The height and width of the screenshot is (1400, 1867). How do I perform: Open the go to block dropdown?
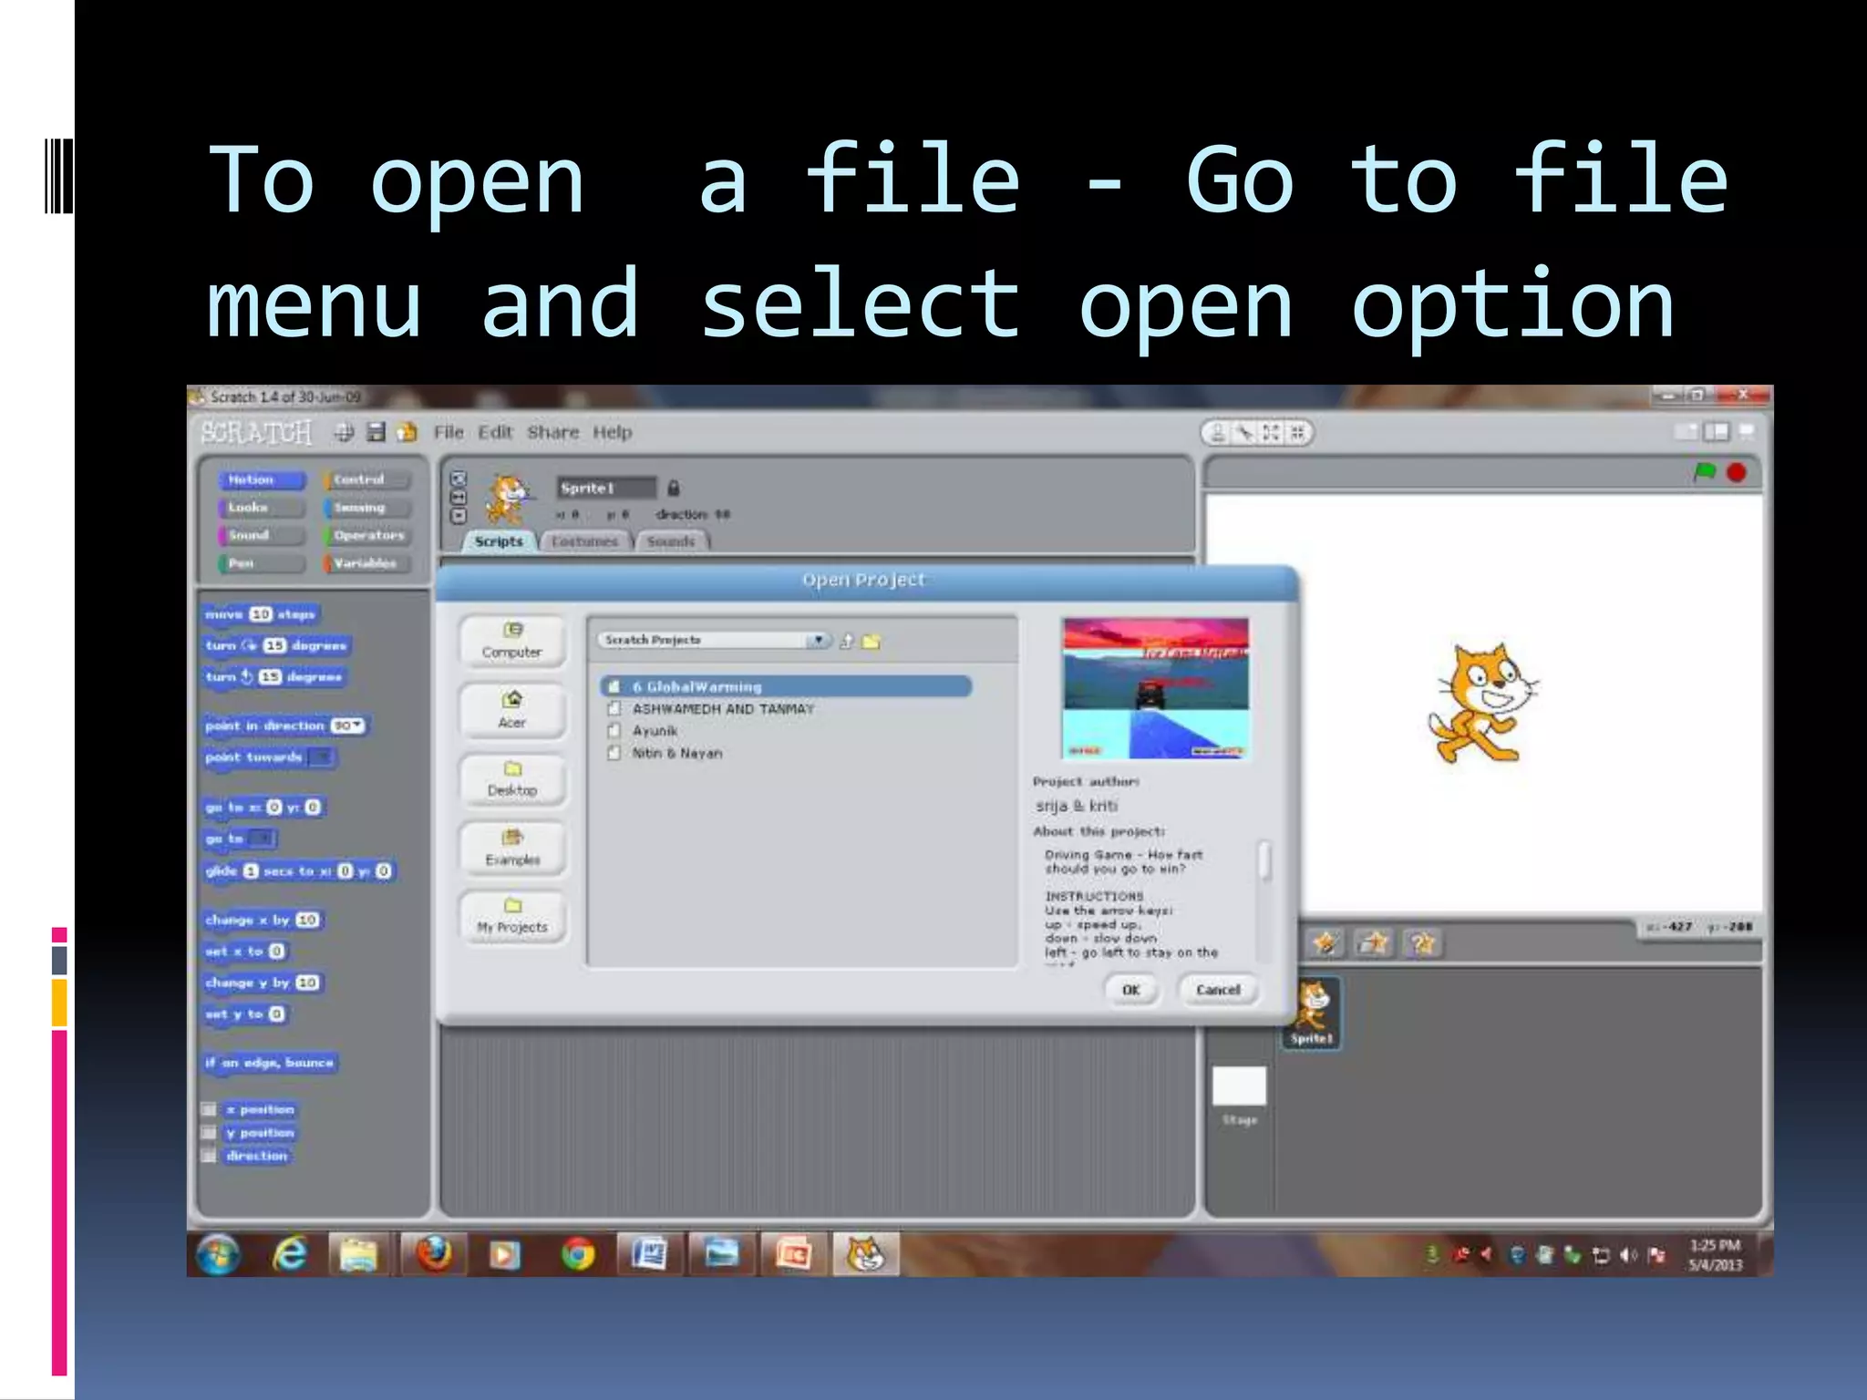pos(262,839)
